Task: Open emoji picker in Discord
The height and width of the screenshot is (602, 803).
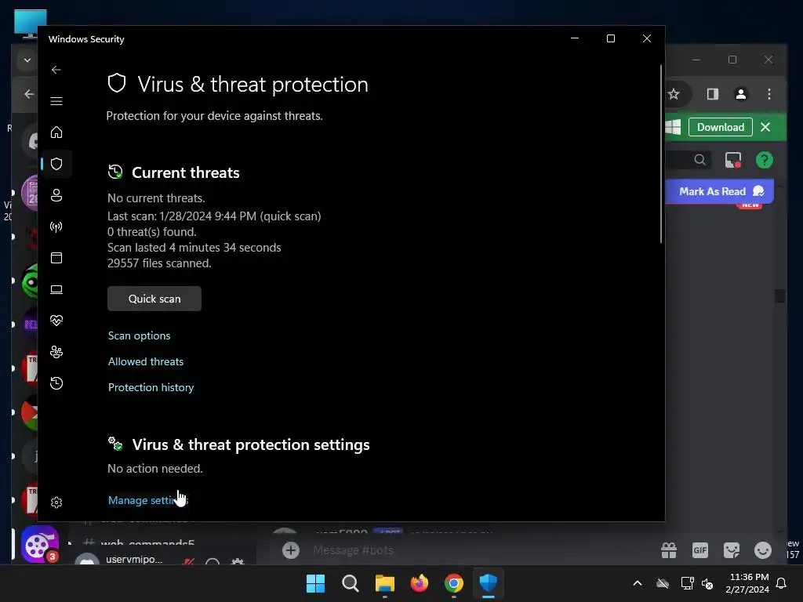Action: pyautogui.click(x=762, y=550)
